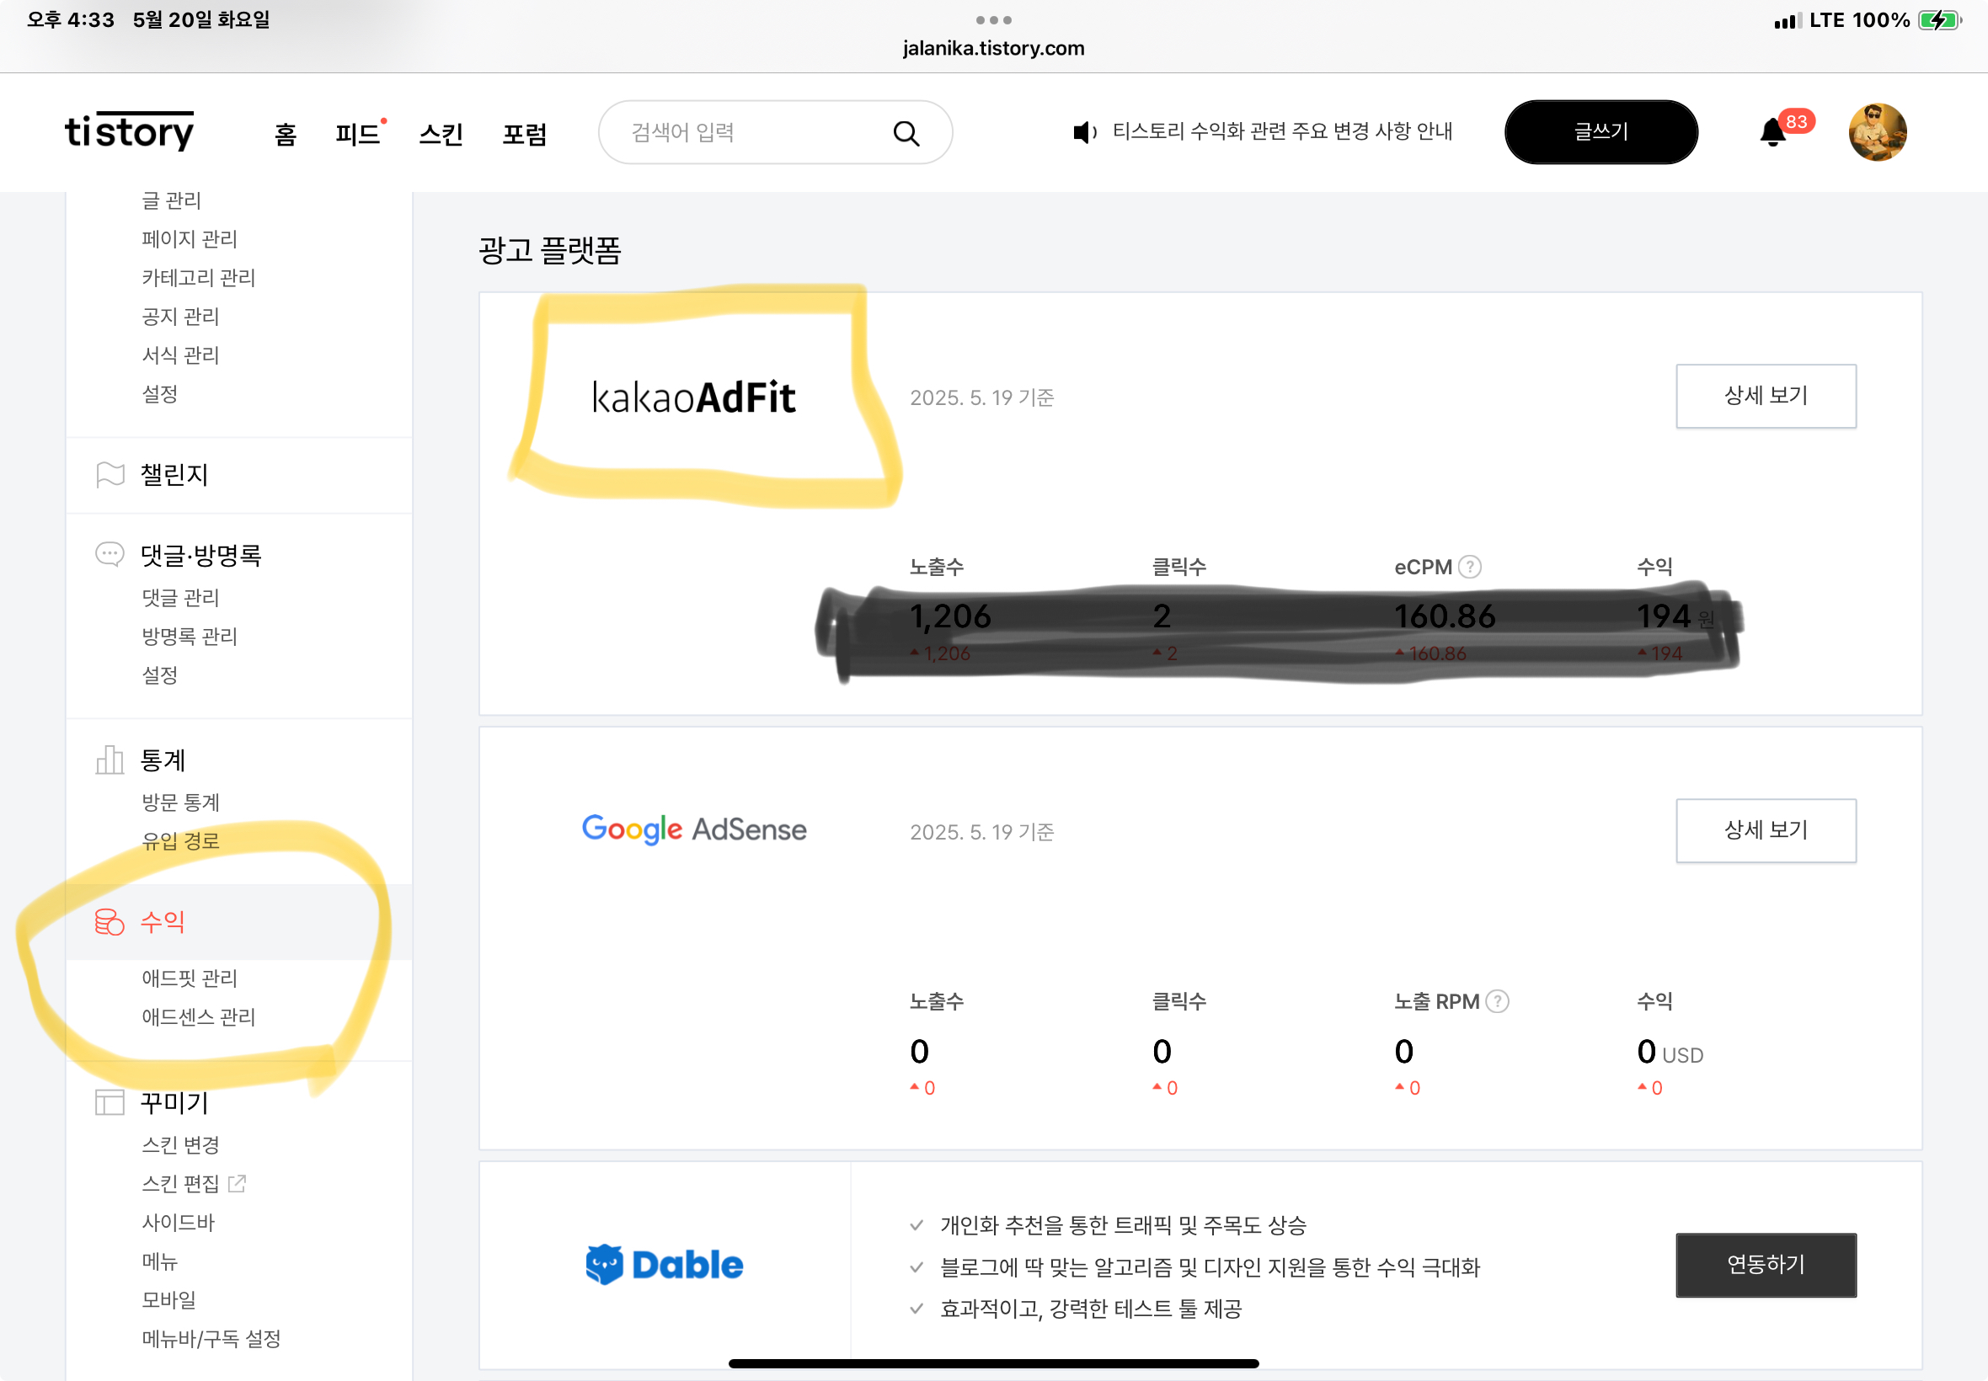Open the 피드 tab
This screenshot has width=1988, height=1381.
(357, 134)
